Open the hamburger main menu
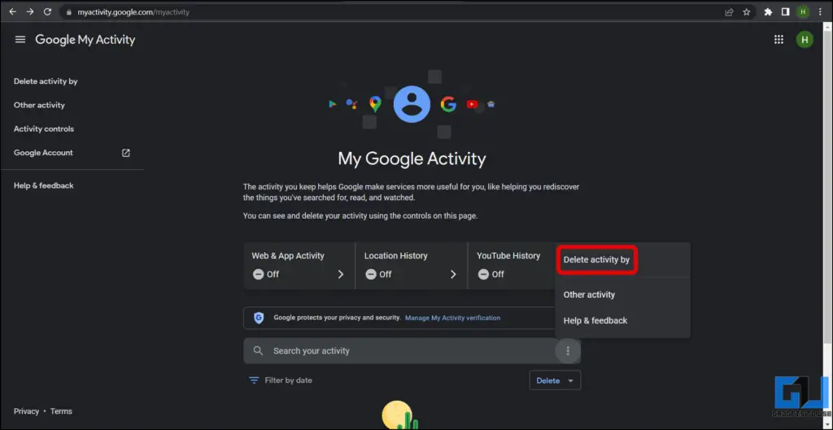 click(20, 39)
